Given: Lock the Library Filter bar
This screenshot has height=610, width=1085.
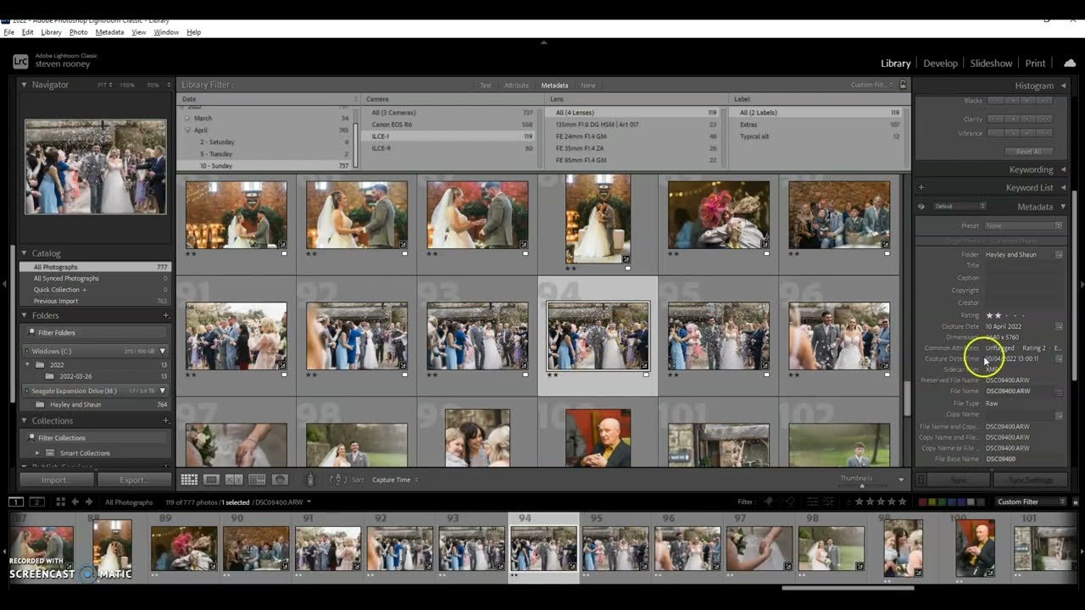Looking at the screenshot, I should [903, 85].
